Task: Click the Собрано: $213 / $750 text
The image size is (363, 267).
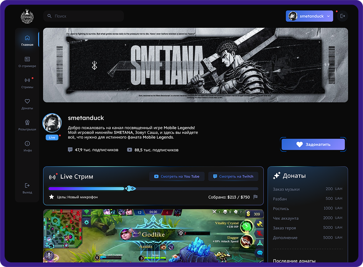Action: (229, 197)
